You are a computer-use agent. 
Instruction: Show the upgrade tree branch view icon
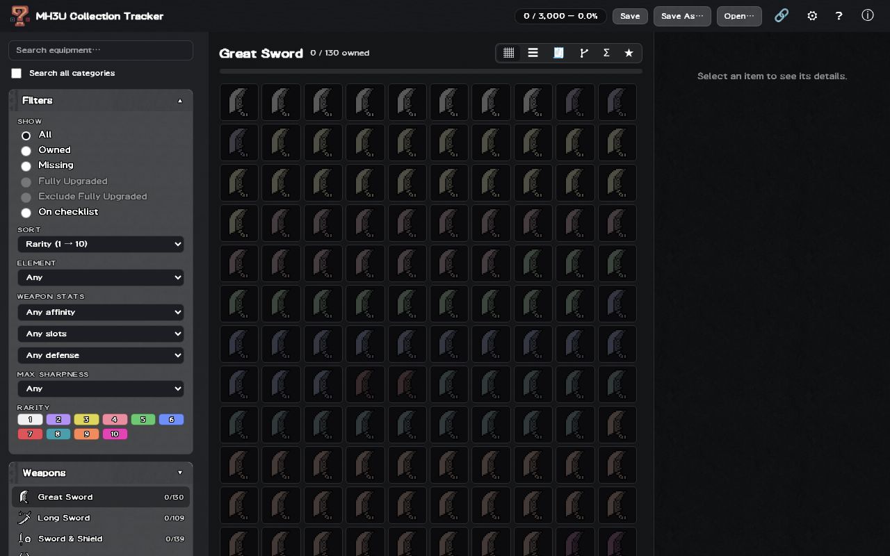pyautogui.click(x=584, y=53)
